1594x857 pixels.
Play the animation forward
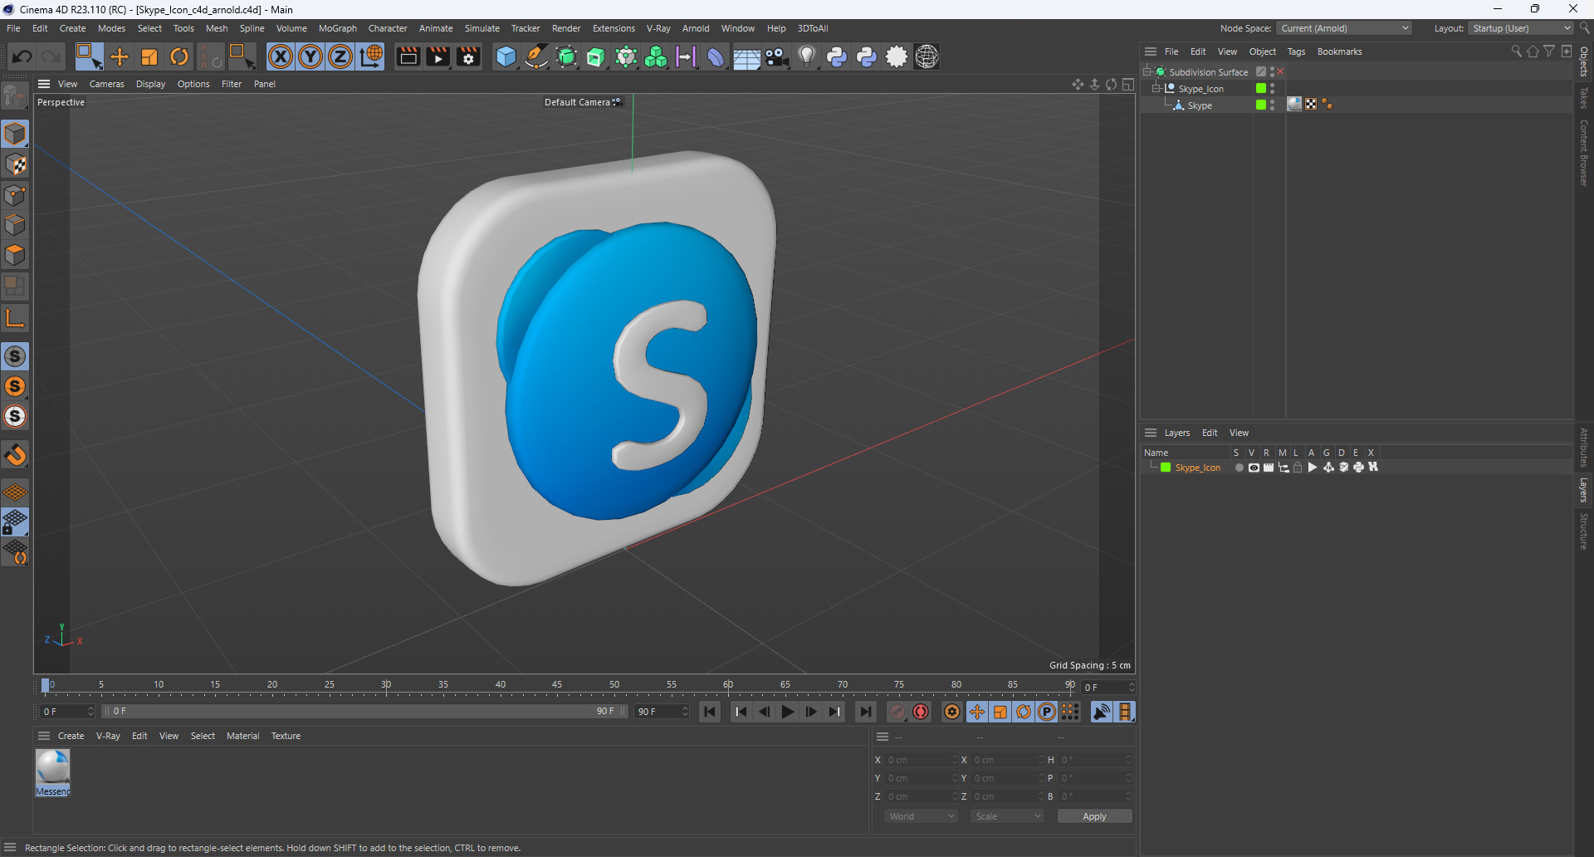[788, 712]
